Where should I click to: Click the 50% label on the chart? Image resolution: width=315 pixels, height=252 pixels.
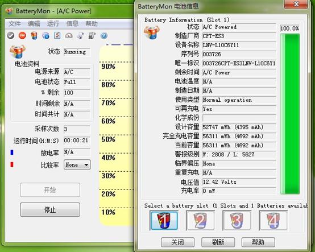[108, 139]
